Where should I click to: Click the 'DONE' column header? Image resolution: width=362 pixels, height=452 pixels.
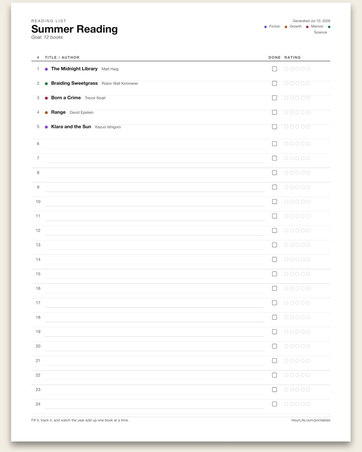coord(275,57)
